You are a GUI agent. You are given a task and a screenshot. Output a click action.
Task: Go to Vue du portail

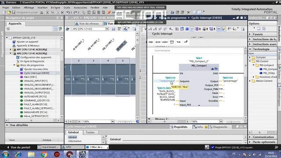click(x=18, y=147)
